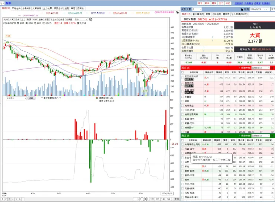Open the 新聞 tab

coord(208,14)
